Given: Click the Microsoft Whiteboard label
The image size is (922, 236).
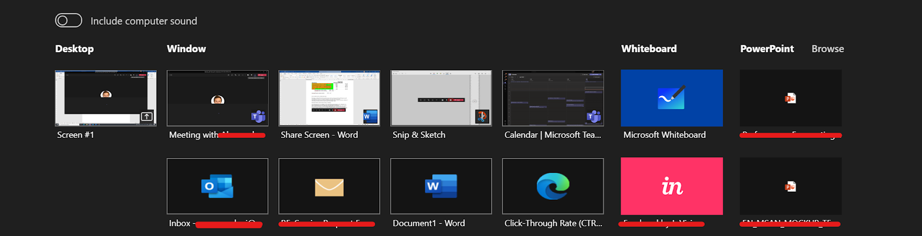Looking at the screenshot, I should [x=664, y=135].
